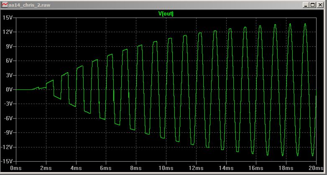Viewport: 327px width, 175px height.
Task: Minimize the aa14_chris_2.raw window
Action: [x=306, y=5]
